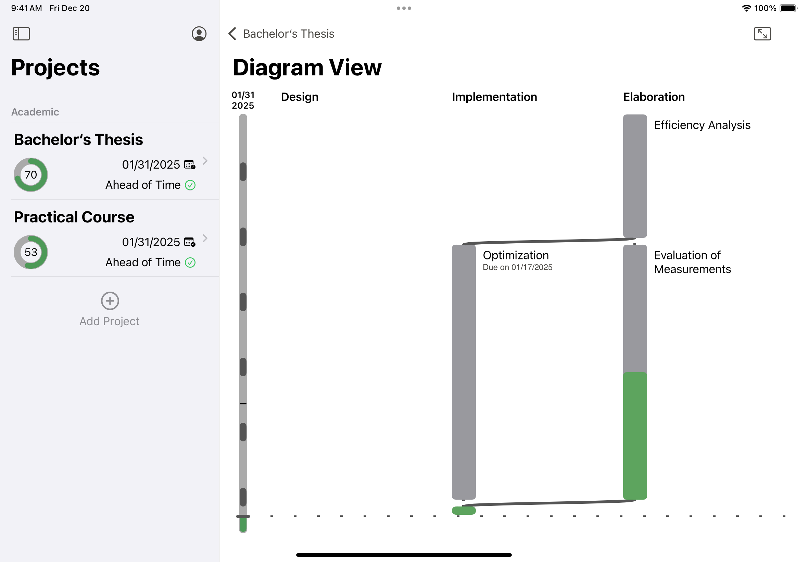The image size is (808, 562).
Task: Click the Bachelor's Thesis Ahead of Time checkmark
Action: pos(190,185)
